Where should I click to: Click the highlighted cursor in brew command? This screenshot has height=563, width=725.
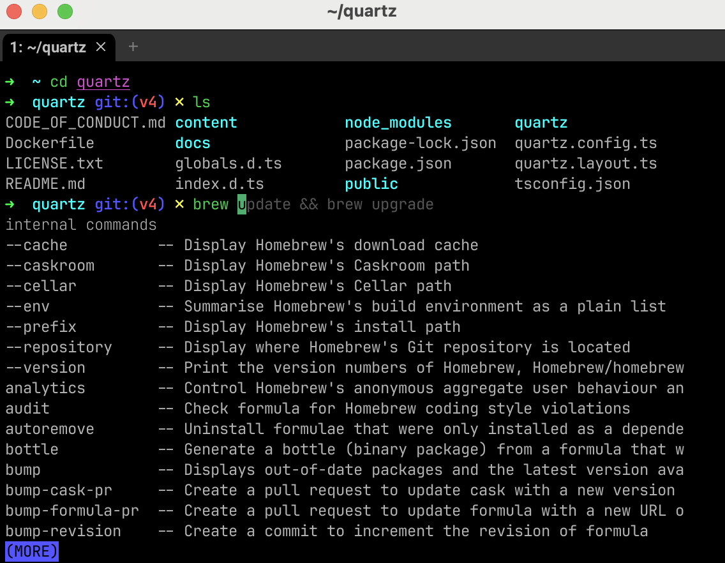tap(242, 204)
